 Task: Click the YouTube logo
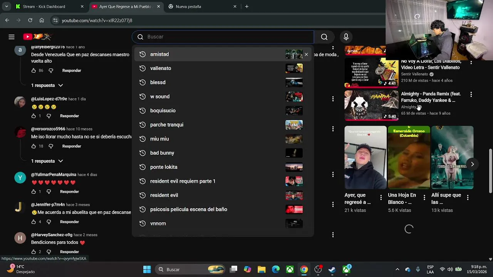tap(37, 37)
